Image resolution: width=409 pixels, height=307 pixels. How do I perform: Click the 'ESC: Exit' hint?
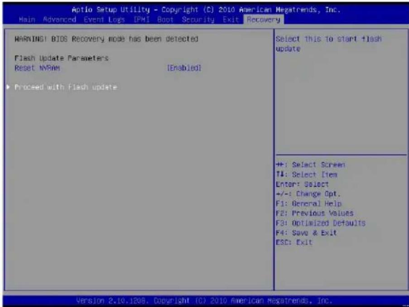[x=294, y=242]
